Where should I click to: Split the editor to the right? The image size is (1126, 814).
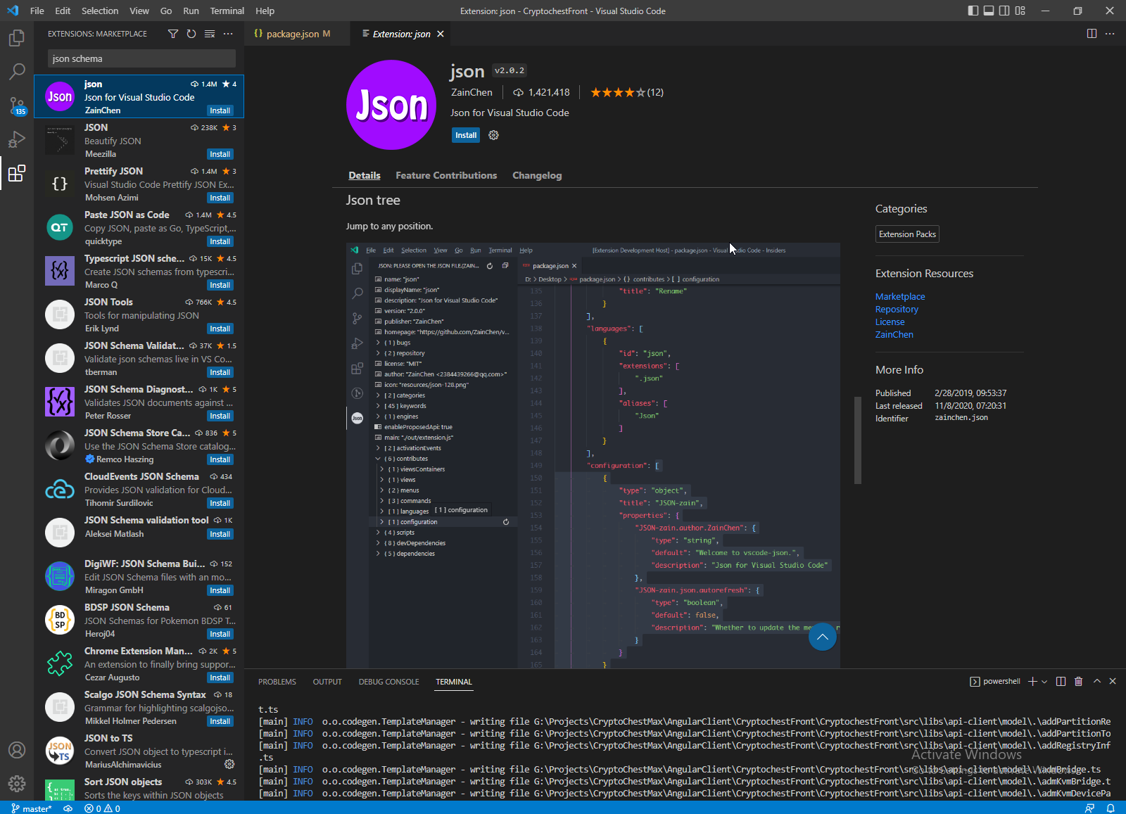click(x=1092, y=34)
